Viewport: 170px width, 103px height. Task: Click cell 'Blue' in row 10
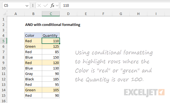[x=33, y=68]
